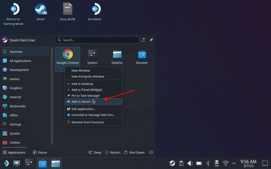The width and height of the screenshot is (271, 169).
Task: Click Add to Steam menu entry
Action: [x=94, y=101]
